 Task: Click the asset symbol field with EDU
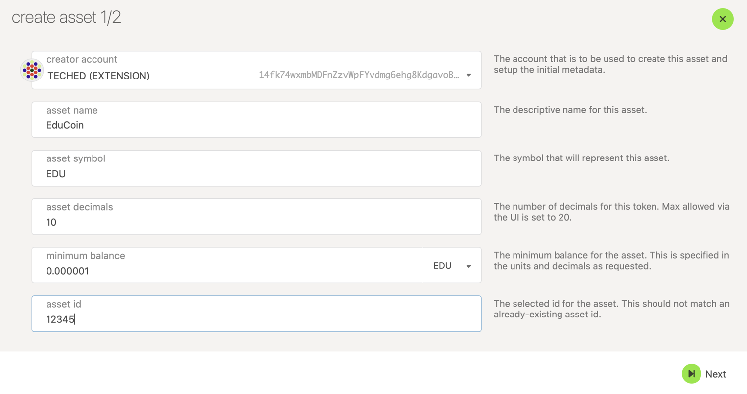(x=256, y=168)
